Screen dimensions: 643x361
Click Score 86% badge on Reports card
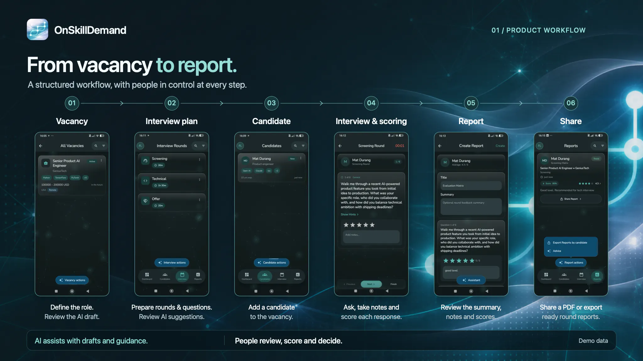(549, 184)
